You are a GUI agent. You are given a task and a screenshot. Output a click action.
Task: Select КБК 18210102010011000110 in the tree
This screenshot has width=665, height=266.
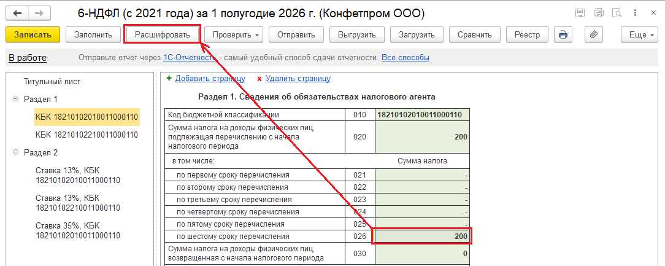[87, 117]
